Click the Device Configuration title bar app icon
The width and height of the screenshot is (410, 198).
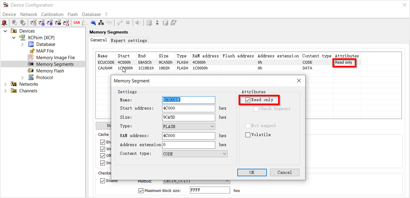5,5
